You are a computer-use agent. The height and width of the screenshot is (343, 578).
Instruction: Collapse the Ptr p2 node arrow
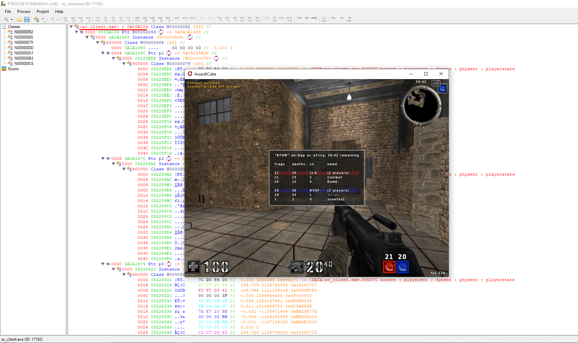(103, 158)
